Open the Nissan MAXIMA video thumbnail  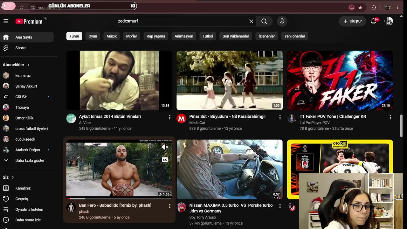[x=230, y=170]
